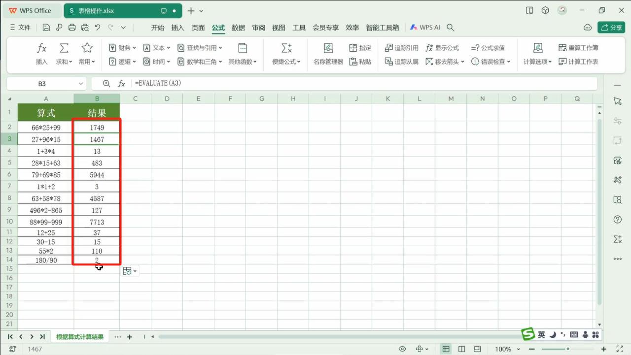Open the 文件 File menu

(x=20, y=28)
